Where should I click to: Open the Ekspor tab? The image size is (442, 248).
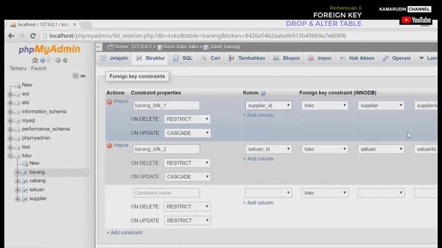[x=287, y=58]
